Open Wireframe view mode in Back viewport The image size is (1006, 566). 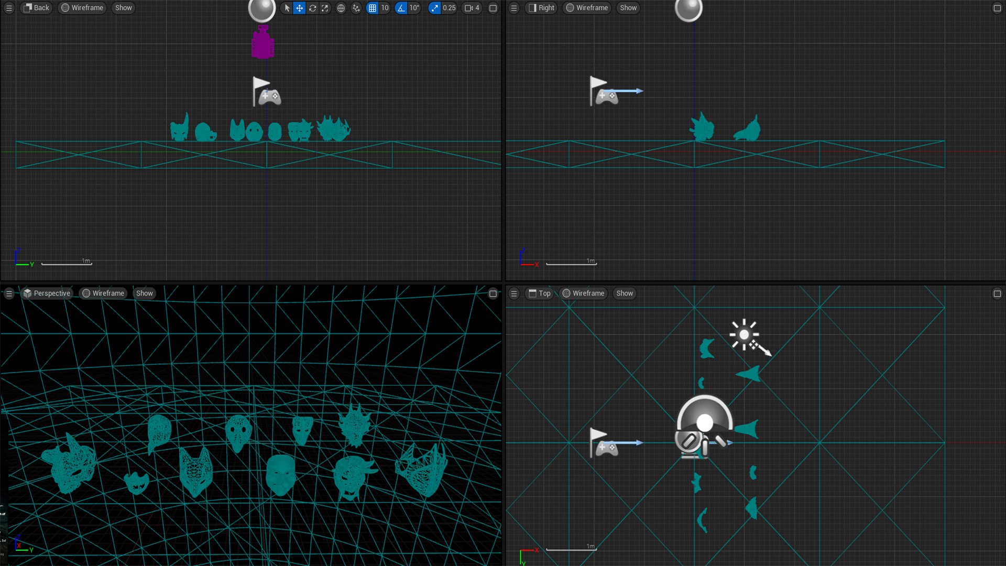tap(82, 8)
